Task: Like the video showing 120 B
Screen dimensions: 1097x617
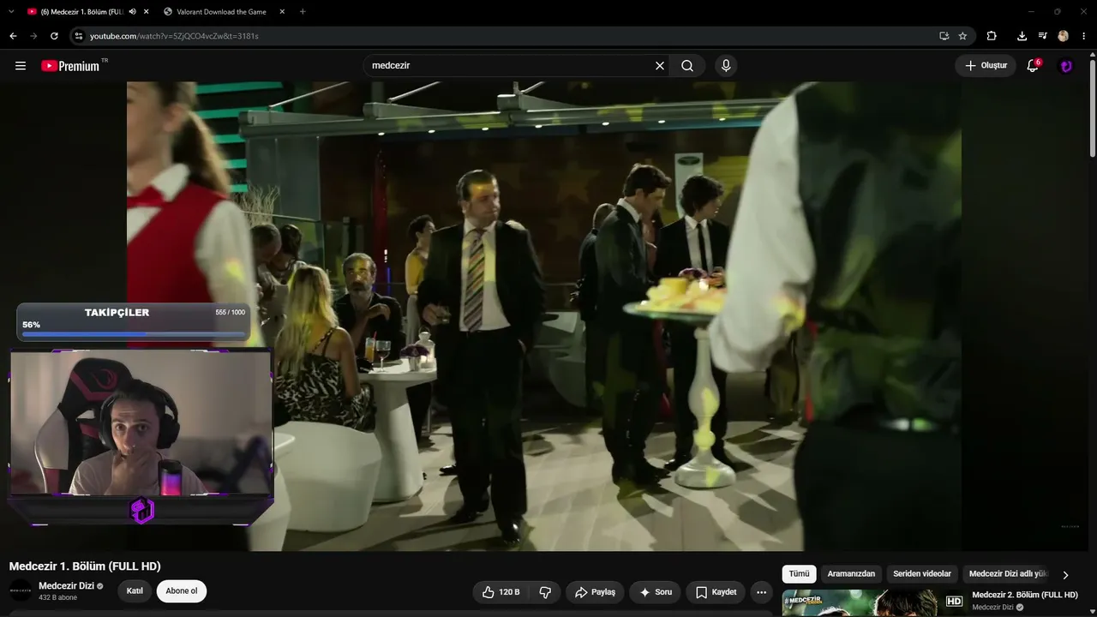Action: click(x=501, y=592)
